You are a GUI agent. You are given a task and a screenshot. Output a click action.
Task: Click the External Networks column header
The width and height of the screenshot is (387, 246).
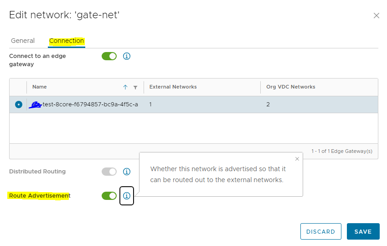click(x=173, y=87)
